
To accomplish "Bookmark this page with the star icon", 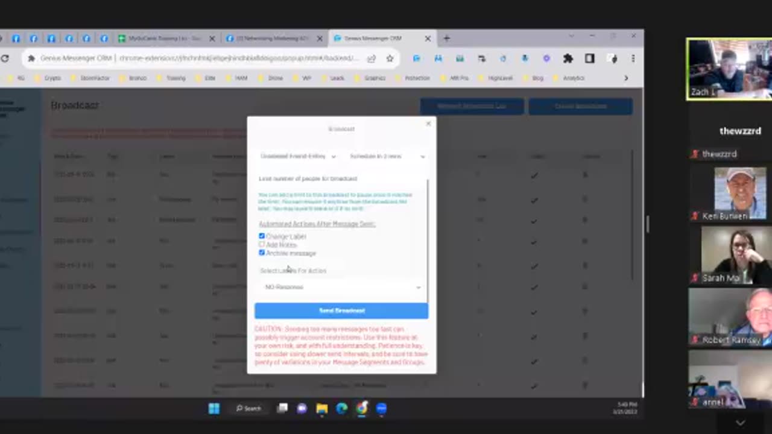I will [x=390, y=58].
